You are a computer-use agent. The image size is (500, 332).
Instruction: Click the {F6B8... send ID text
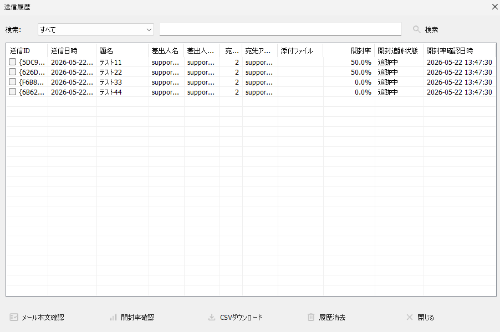pos(32,82)
